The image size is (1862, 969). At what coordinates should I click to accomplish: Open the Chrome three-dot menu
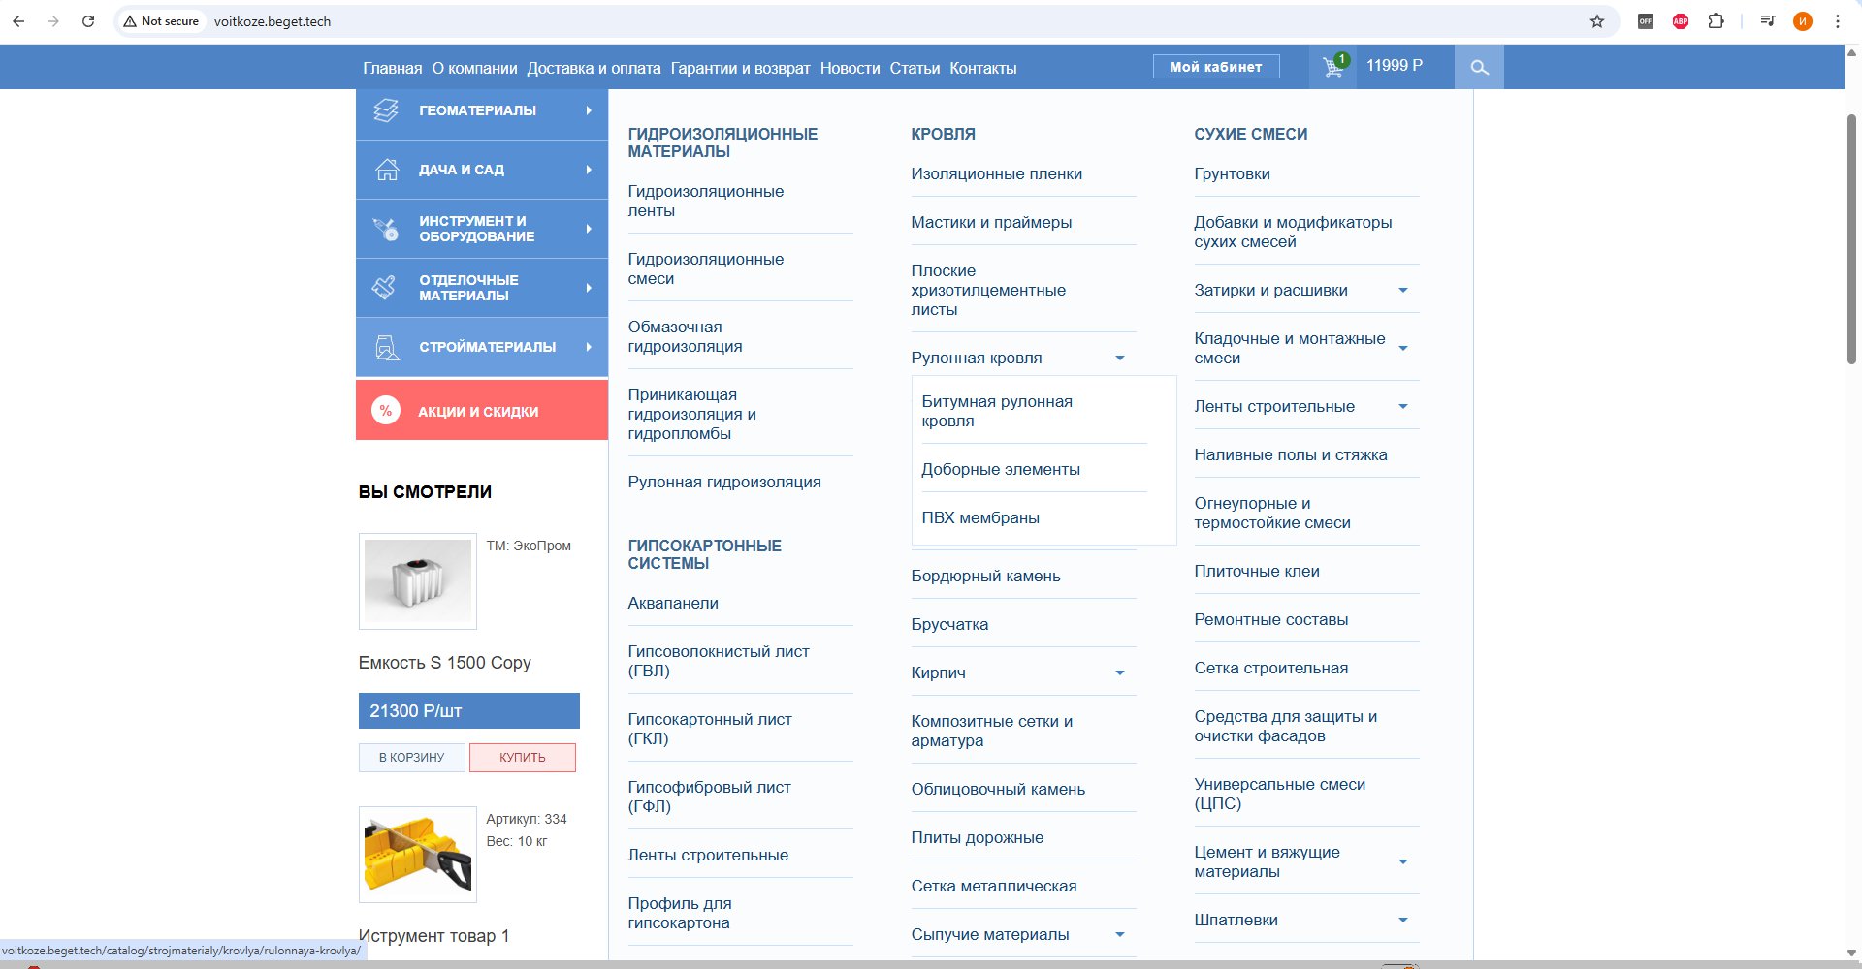(1838, 21)
